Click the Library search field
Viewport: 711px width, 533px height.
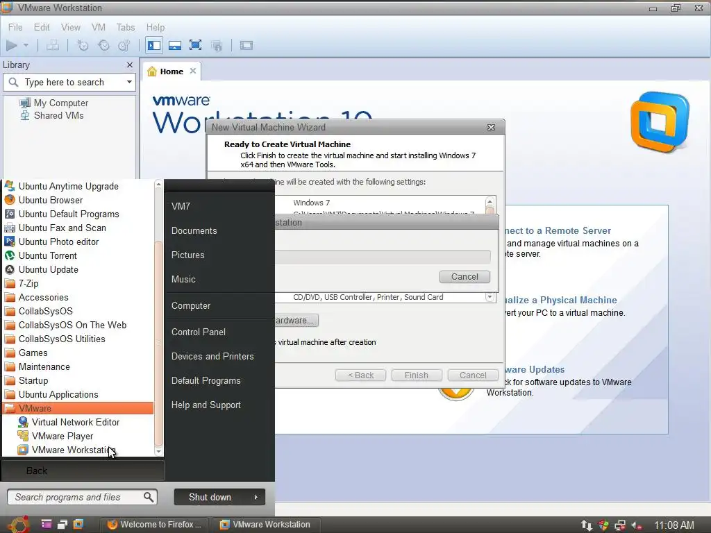click(x=68, y=82)
